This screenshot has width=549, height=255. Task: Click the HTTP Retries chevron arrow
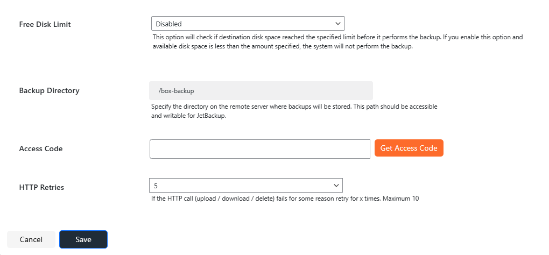pos(336,186)
